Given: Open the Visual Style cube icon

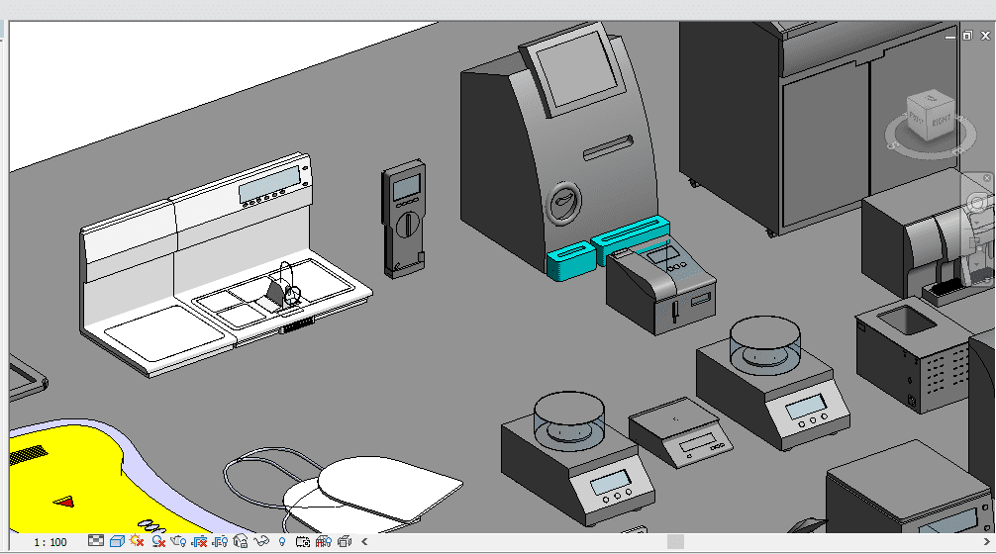Looking at the screenshot, I should [117, 541].
